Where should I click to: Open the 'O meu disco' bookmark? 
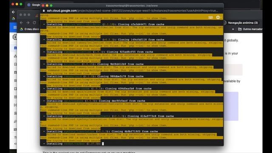click(x=30, y=29)
